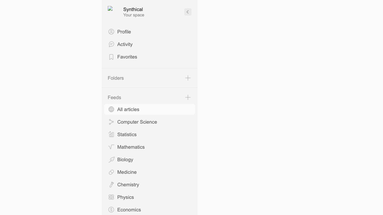The width and height of the screenshot is (383, 215).
Task: Click the Statistics bar chart icon
Action: (111, 134)
